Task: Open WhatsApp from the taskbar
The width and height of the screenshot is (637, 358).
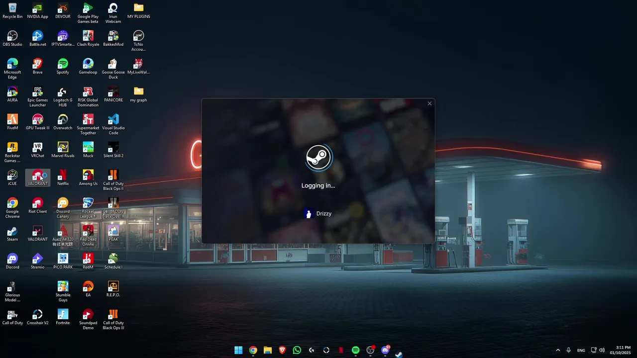Action: coord(297,350)
